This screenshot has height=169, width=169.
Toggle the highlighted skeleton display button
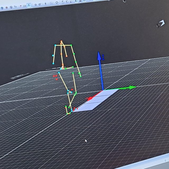[29, 5]
